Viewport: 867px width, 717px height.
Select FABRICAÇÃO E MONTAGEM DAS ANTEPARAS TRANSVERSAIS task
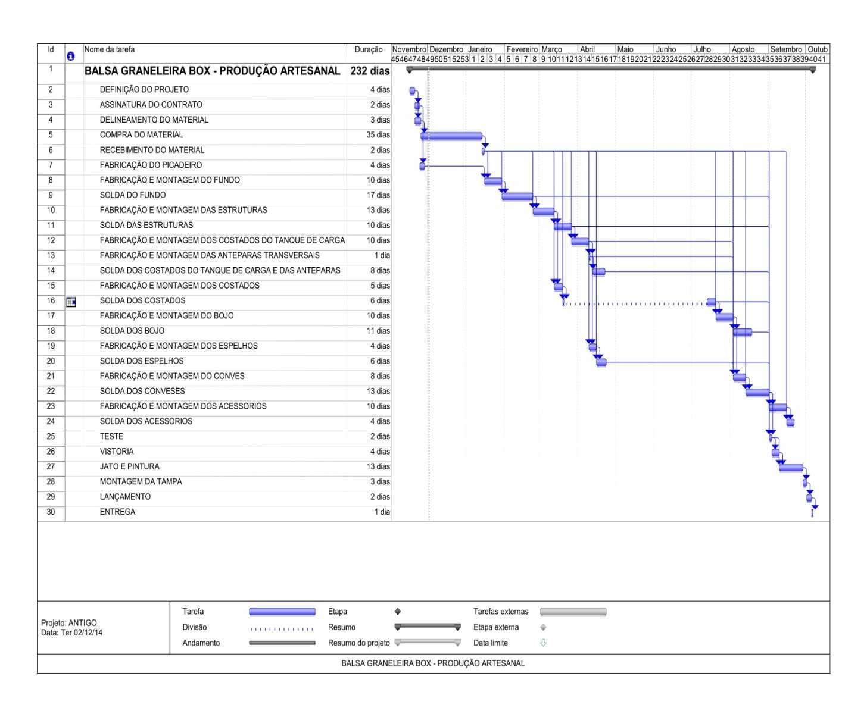(210, 255)
